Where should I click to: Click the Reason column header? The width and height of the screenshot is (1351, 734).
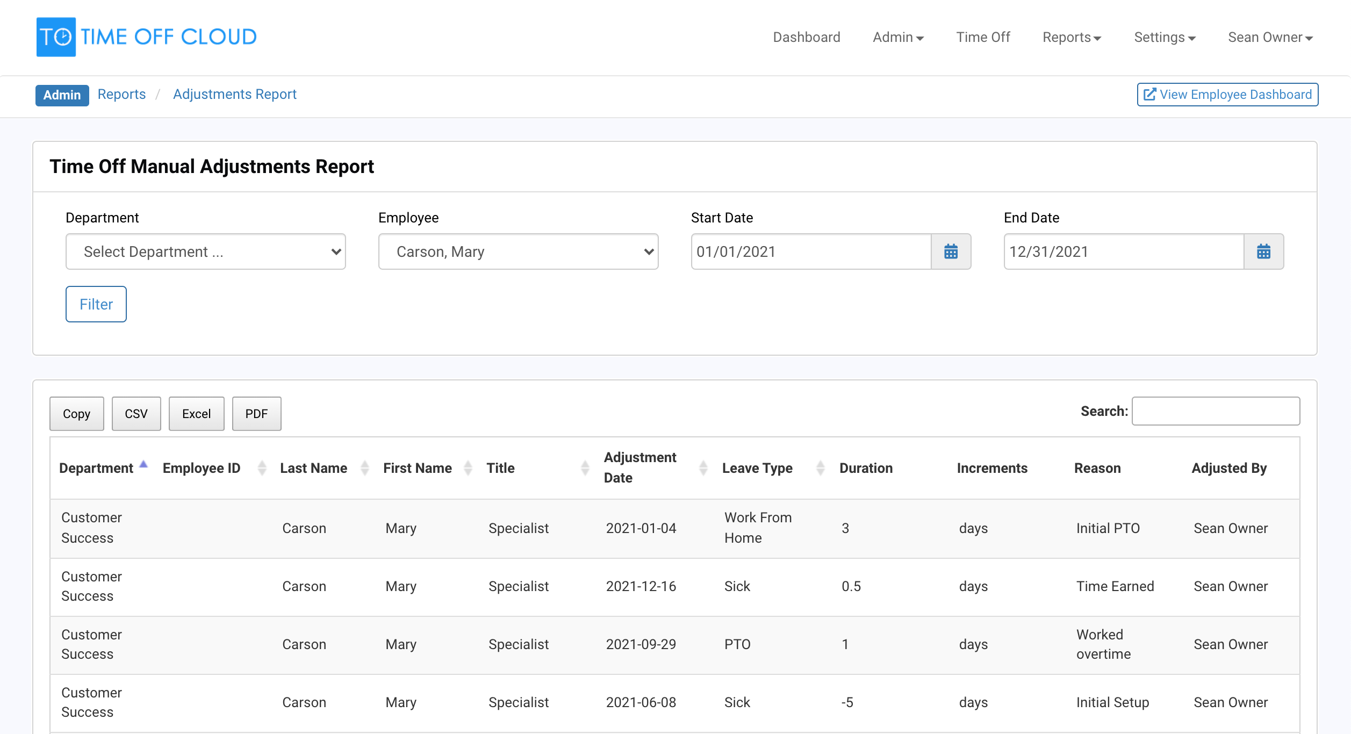[x=1097, y=468]
